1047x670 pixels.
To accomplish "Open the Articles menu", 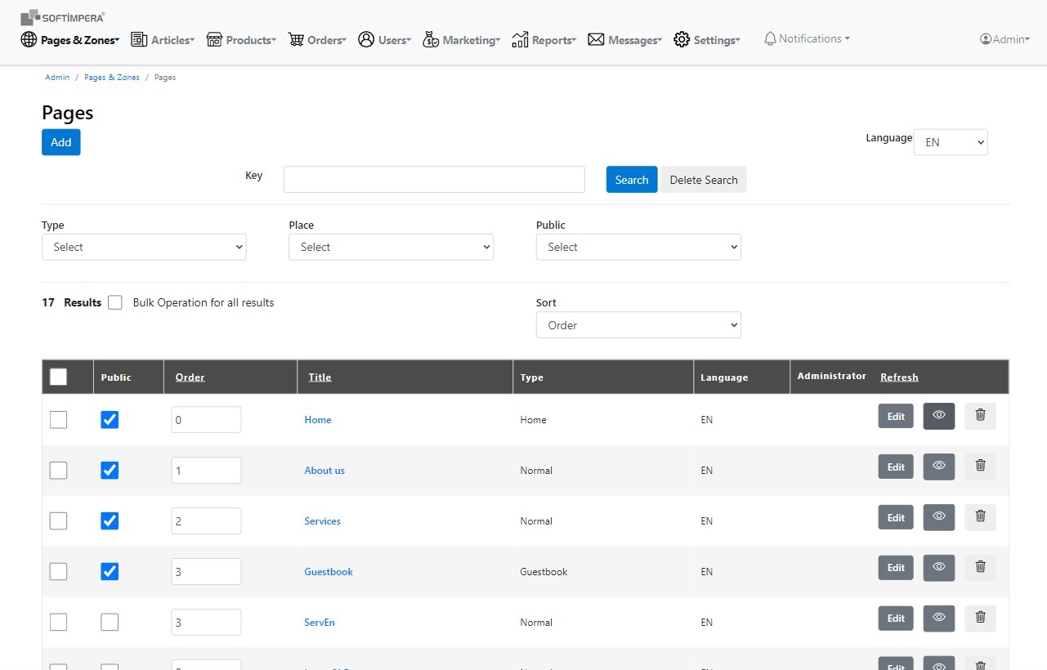I will 163,39.
